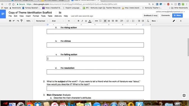The height and width of the screenshot is (106, 189).
Task: Open the Arial font dropdown
Action: (58, 21)
